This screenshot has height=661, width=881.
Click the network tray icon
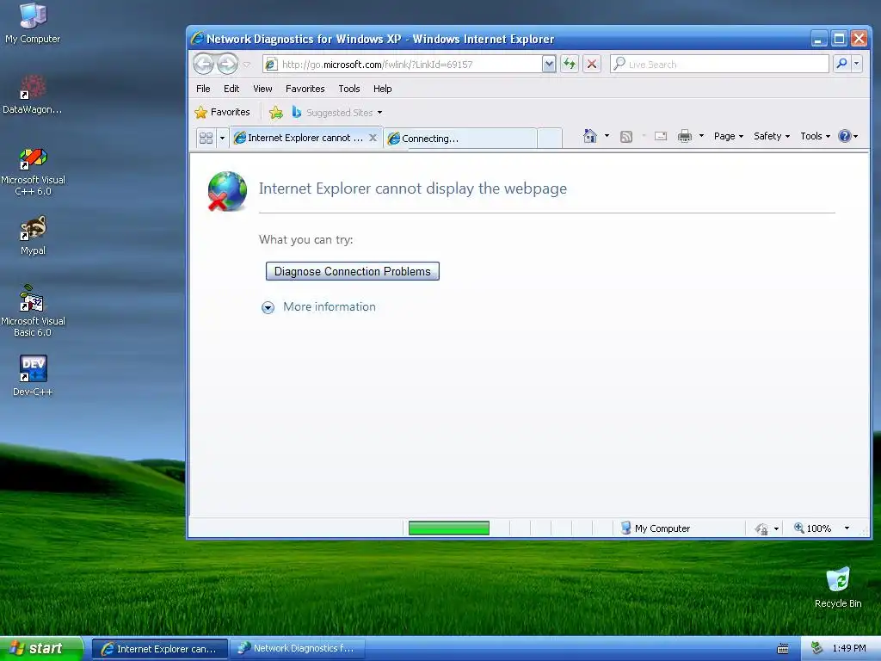pos(817,649)
